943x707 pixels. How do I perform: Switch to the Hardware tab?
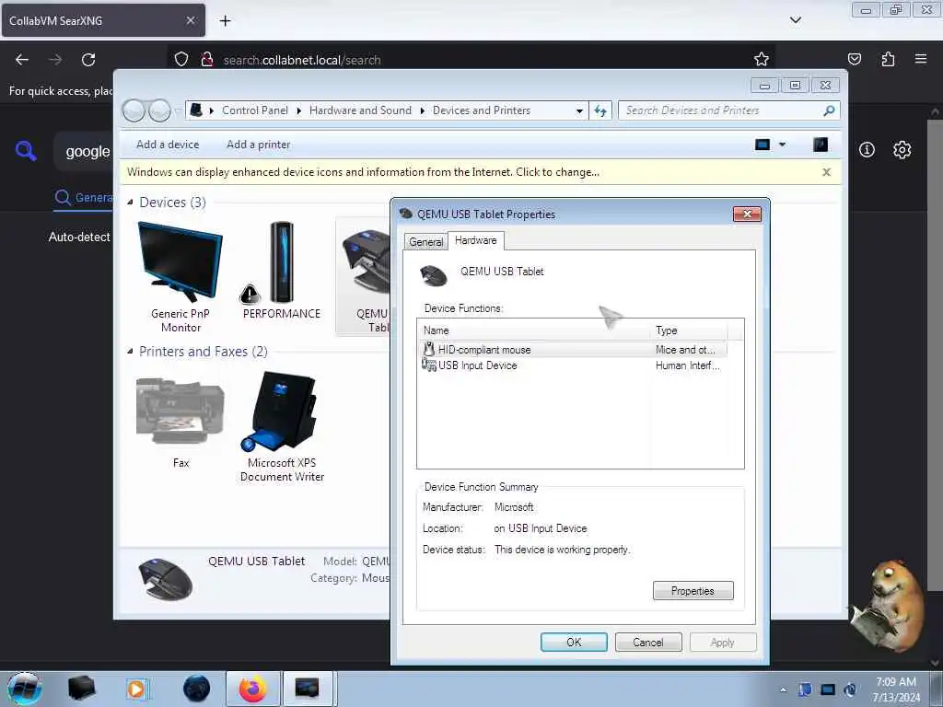(476, 240)
